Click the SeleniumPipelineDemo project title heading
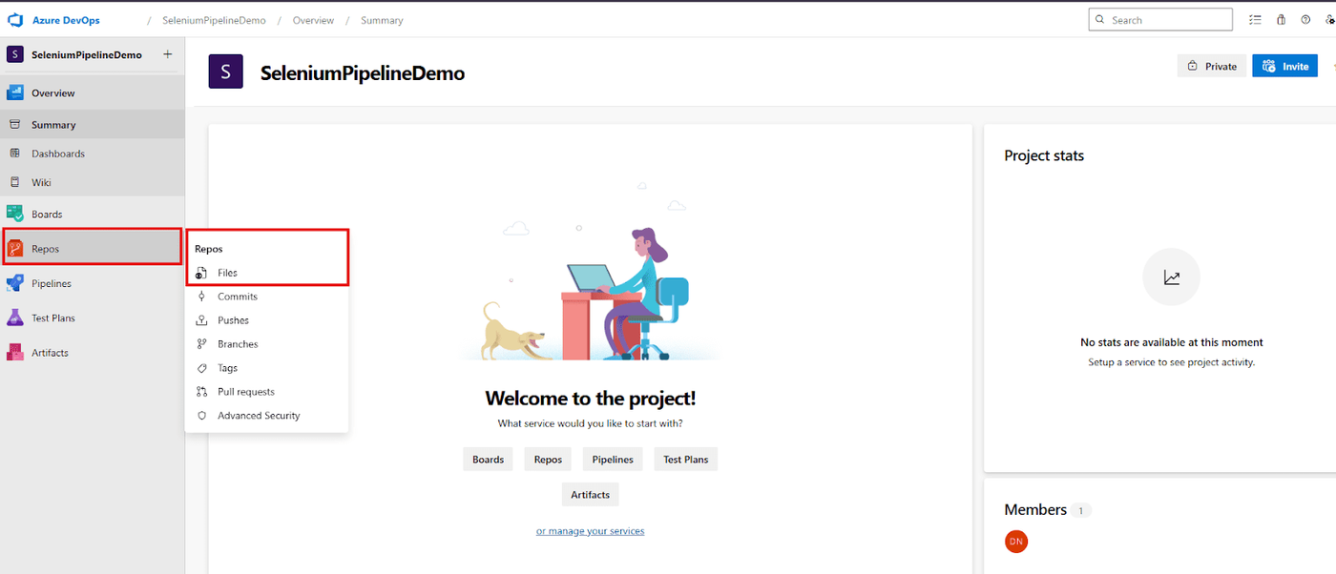This screenshot has width=1336, height=574. (363, 73)
